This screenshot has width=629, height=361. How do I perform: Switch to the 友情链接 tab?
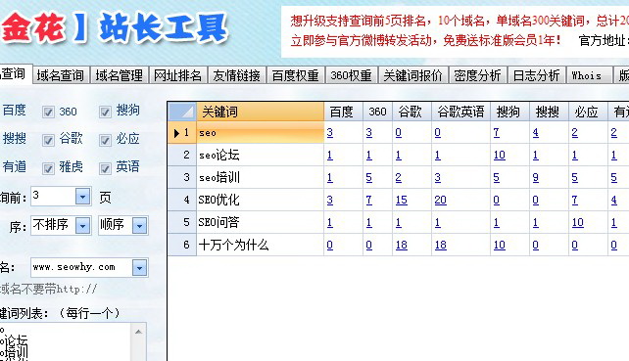tap(237, 75)
